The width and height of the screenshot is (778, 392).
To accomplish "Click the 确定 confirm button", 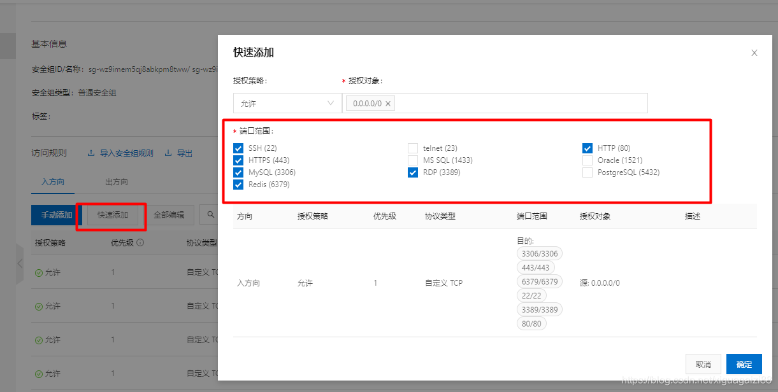I will pos(744,363).
